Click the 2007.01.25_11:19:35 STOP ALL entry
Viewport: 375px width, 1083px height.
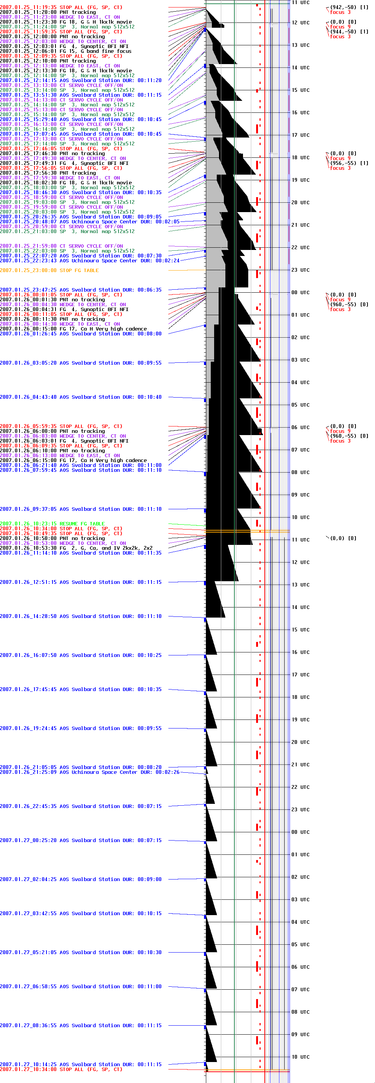[x=61, y=7]
